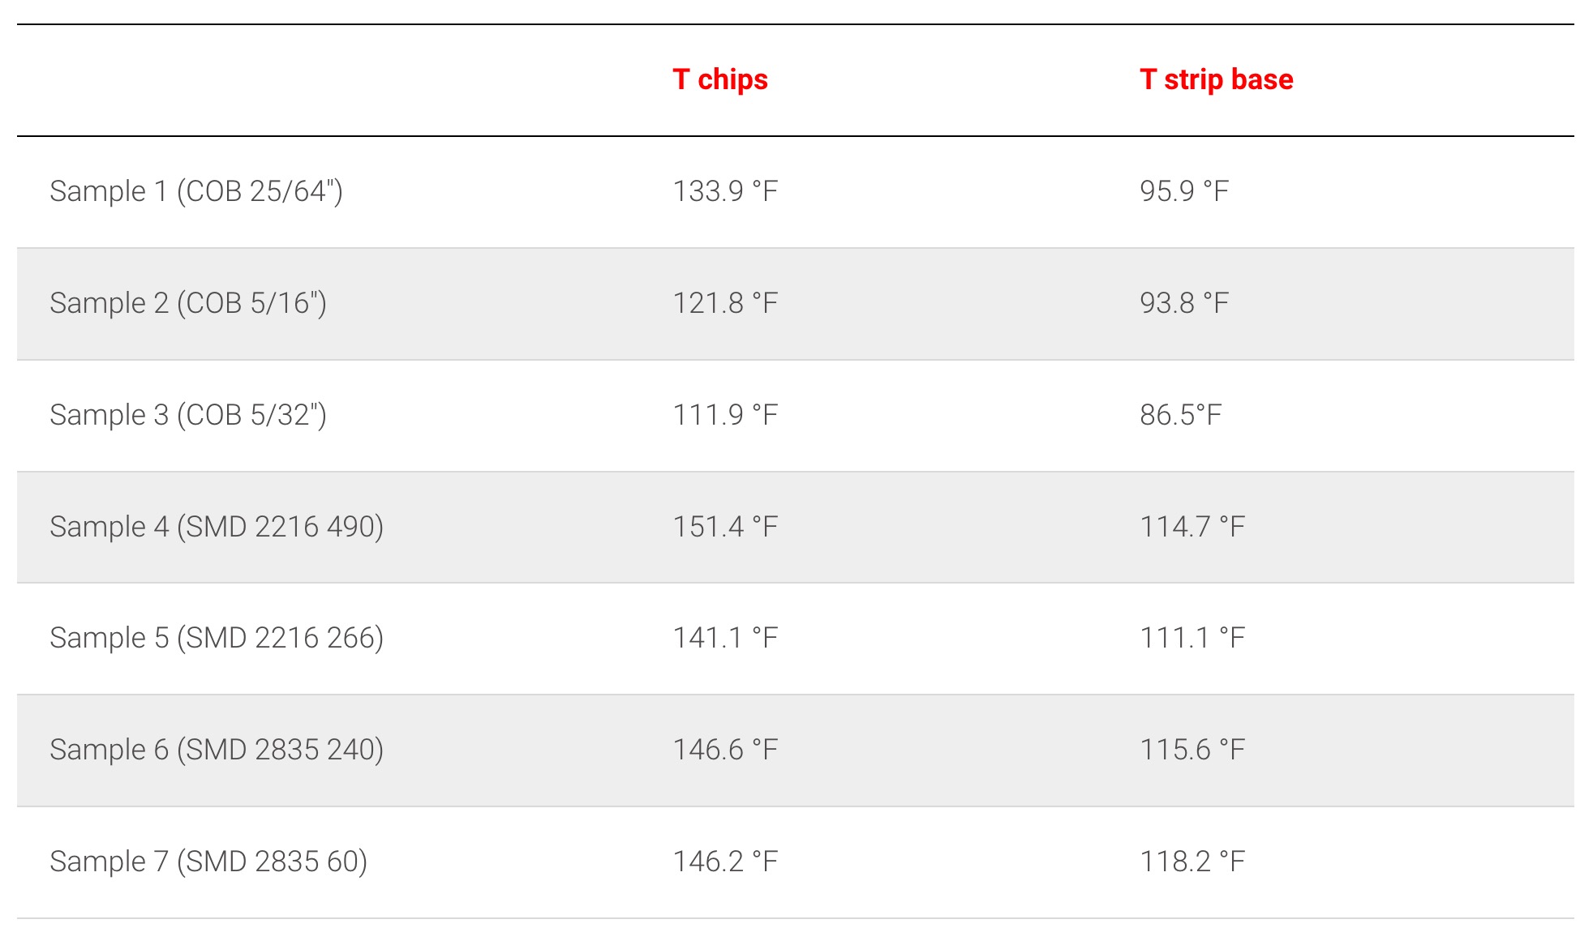Click the 121.8 °F chip temperature value
Image resolution: width=1593 pixels, height=945 pixels.
[x=725, y=303]
